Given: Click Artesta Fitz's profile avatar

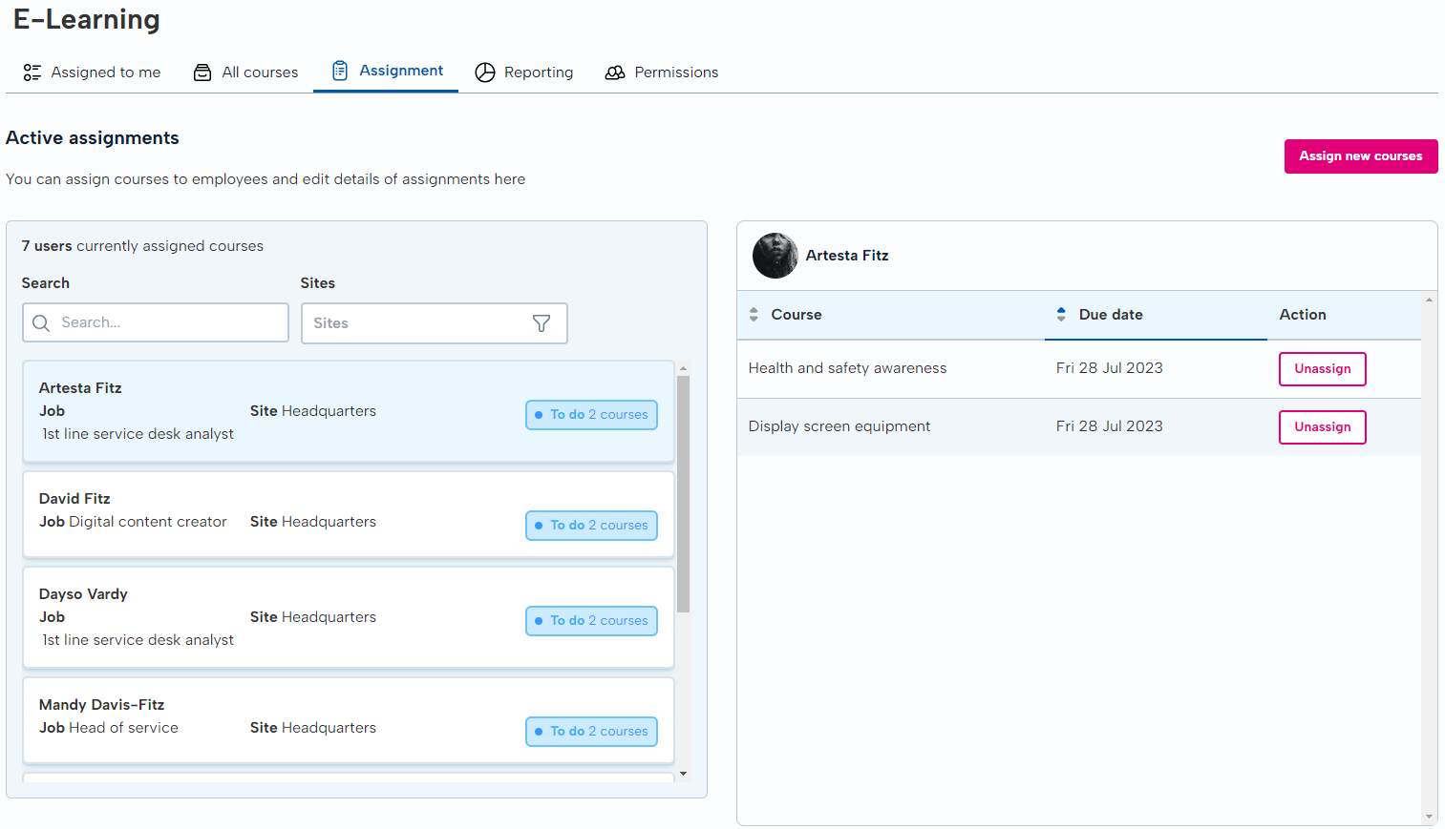Looking at the screenshot, I should [775, 256].
